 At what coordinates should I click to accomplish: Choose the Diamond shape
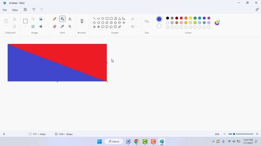pyautogui.click(x=94, y=23)
